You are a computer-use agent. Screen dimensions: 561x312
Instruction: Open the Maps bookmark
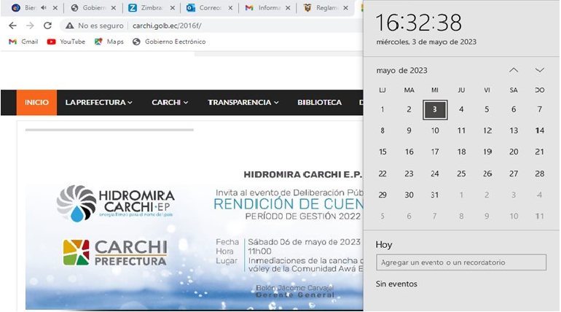pos(109,42)
